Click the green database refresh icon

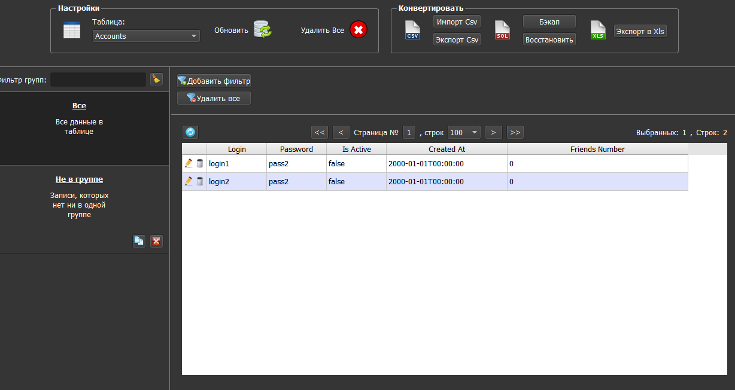(x=262, y=29)
